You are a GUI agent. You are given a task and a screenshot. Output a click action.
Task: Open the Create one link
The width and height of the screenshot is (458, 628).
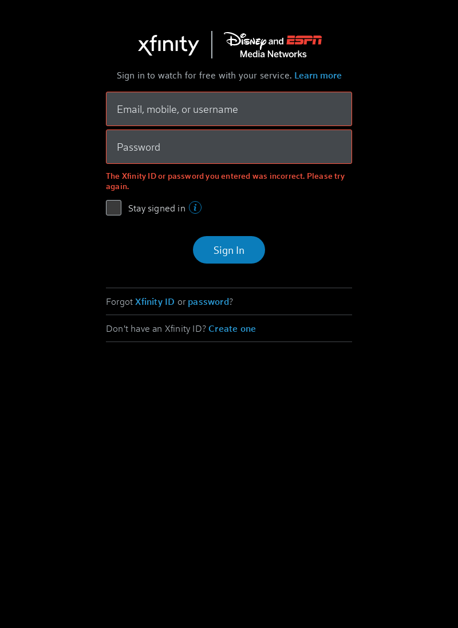click(x=232, y=329)
